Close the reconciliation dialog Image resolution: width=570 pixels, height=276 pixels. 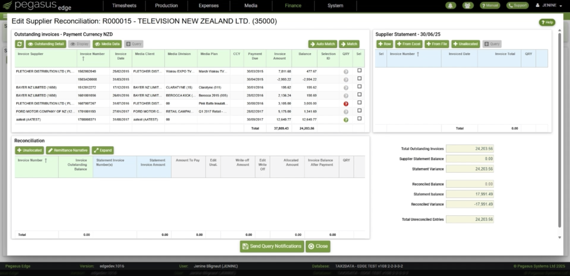[318, 246]
